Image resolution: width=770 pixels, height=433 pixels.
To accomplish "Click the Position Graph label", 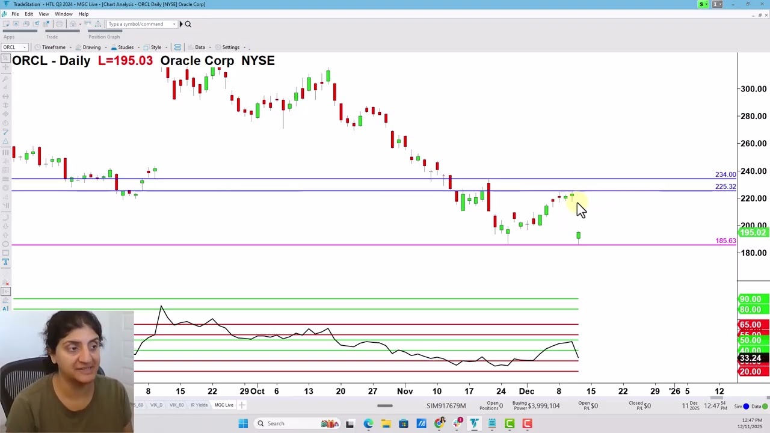I will tap(104, 37).
